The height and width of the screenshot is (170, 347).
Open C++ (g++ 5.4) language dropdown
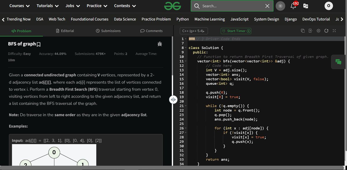[194, 31]
